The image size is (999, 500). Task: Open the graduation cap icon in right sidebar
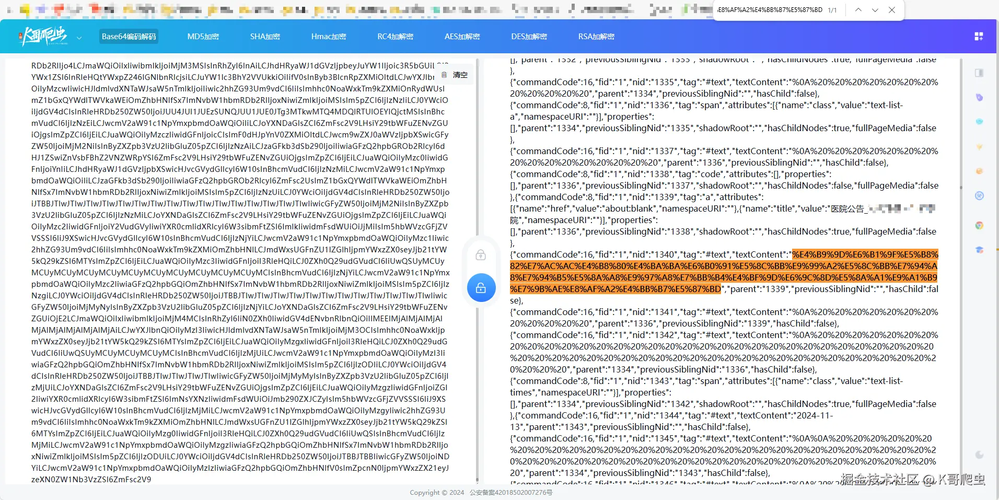pos(979,250)
